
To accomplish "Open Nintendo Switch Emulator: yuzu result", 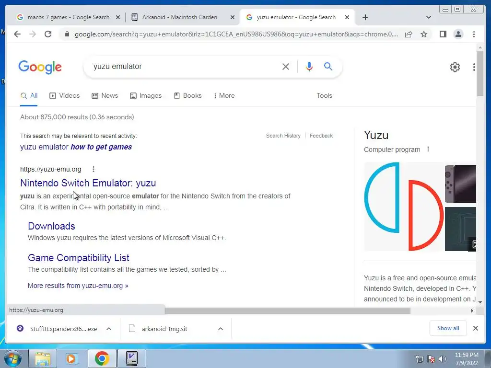I will coord(88,183).
